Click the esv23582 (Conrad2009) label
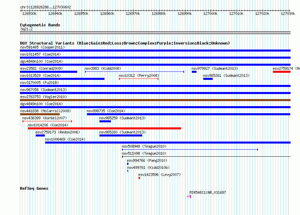The width and height of the screenshot is (300, 215). click(x=41, y=68)
